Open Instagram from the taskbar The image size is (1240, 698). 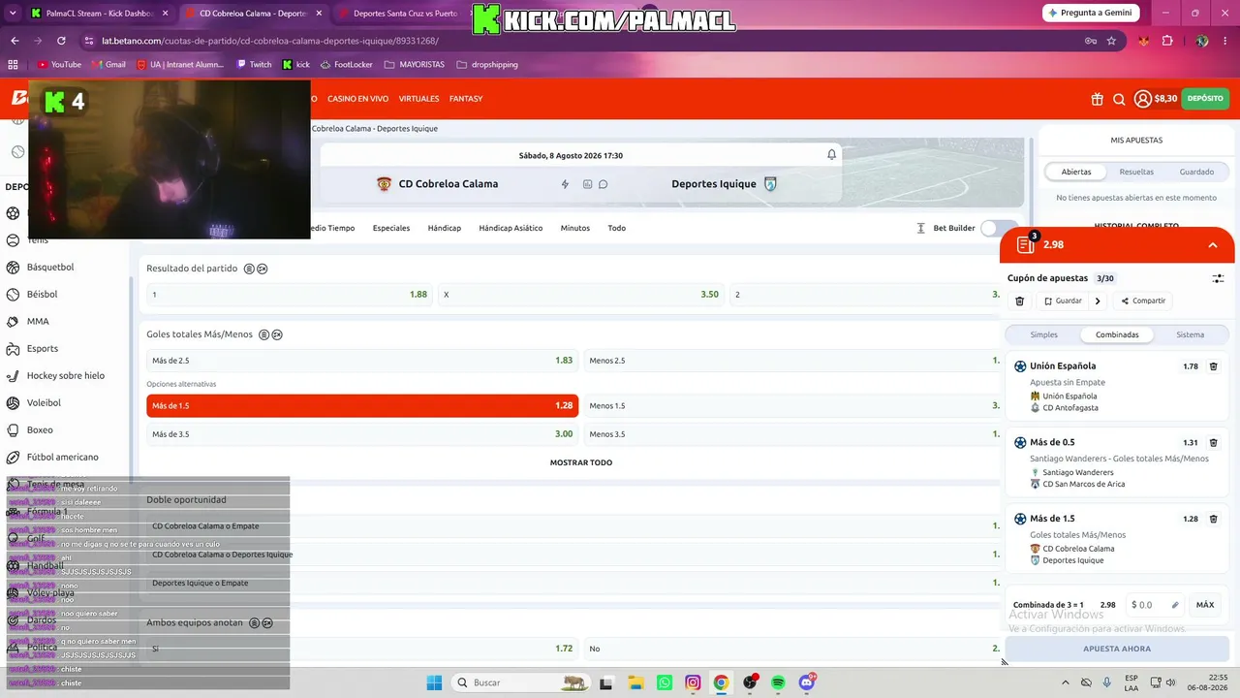[x=693, y=682]
